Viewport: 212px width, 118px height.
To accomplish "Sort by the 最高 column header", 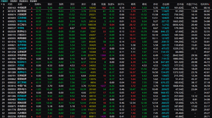I will (x=133, y=4).
